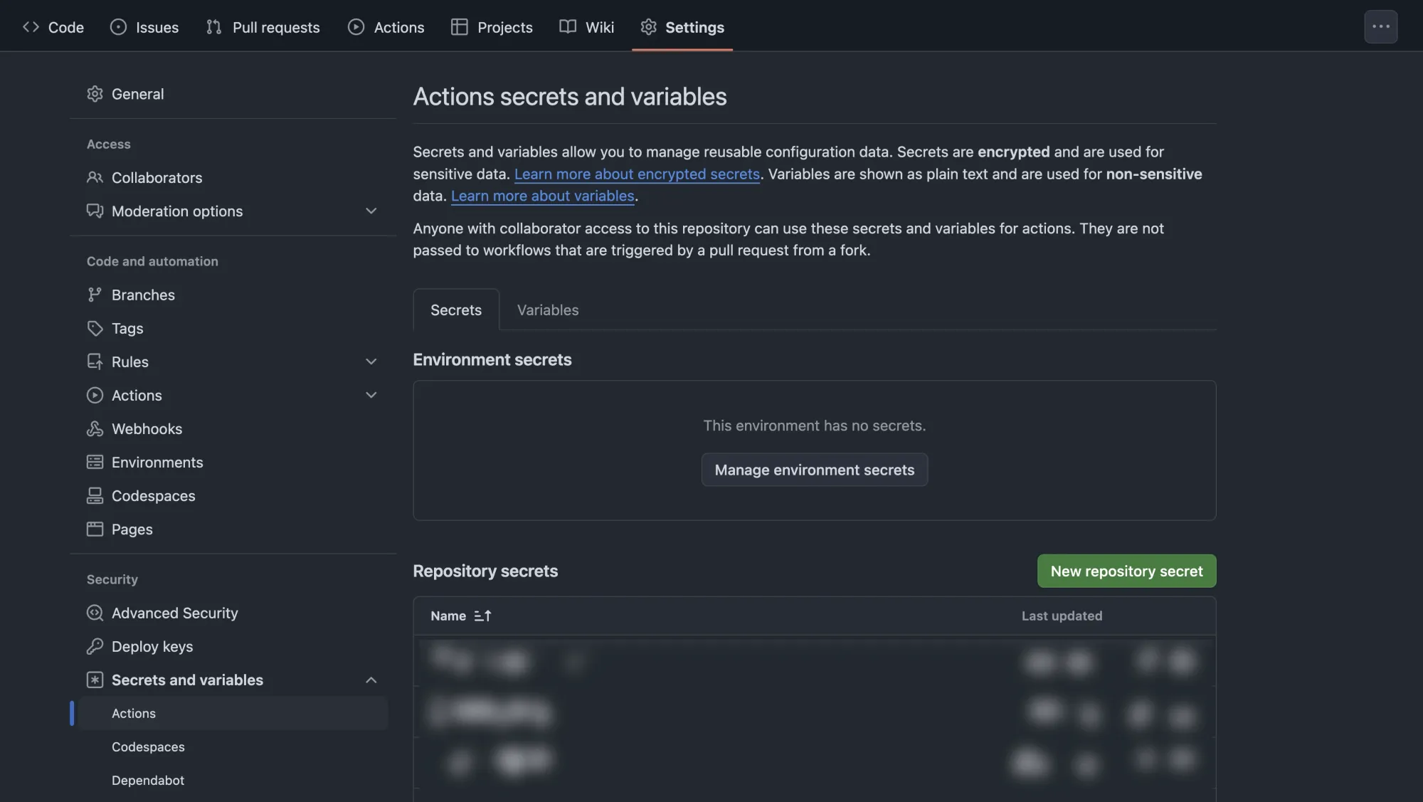
Task: Expand the sidebar Actions chevron
Action: pyautogui.click(x=371, y=395)
